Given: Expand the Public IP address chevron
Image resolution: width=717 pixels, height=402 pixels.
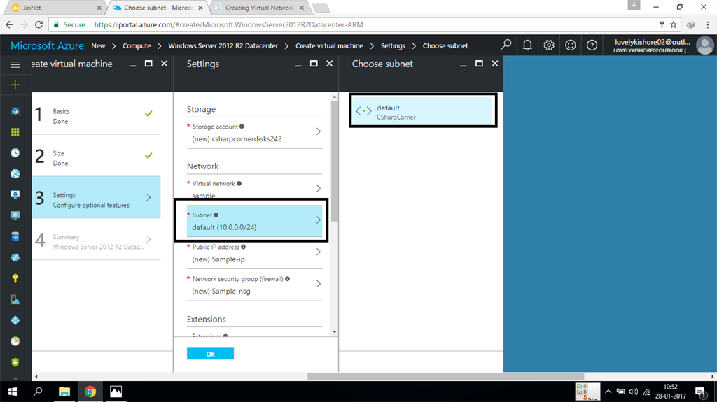Looking at the screenshot, I should pos(319,252).
